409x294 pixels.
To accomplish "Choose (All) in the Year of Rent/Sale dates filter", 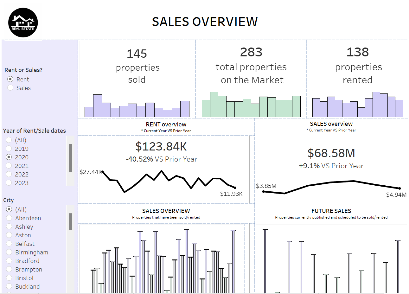I will [x=9, y=140].
